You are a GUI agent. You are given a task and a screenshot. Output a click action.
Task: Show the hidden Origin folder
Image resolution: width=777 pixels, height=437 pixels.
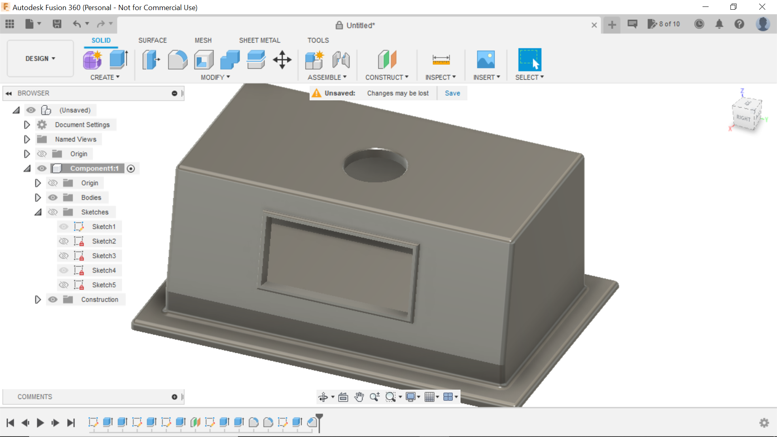42,154
